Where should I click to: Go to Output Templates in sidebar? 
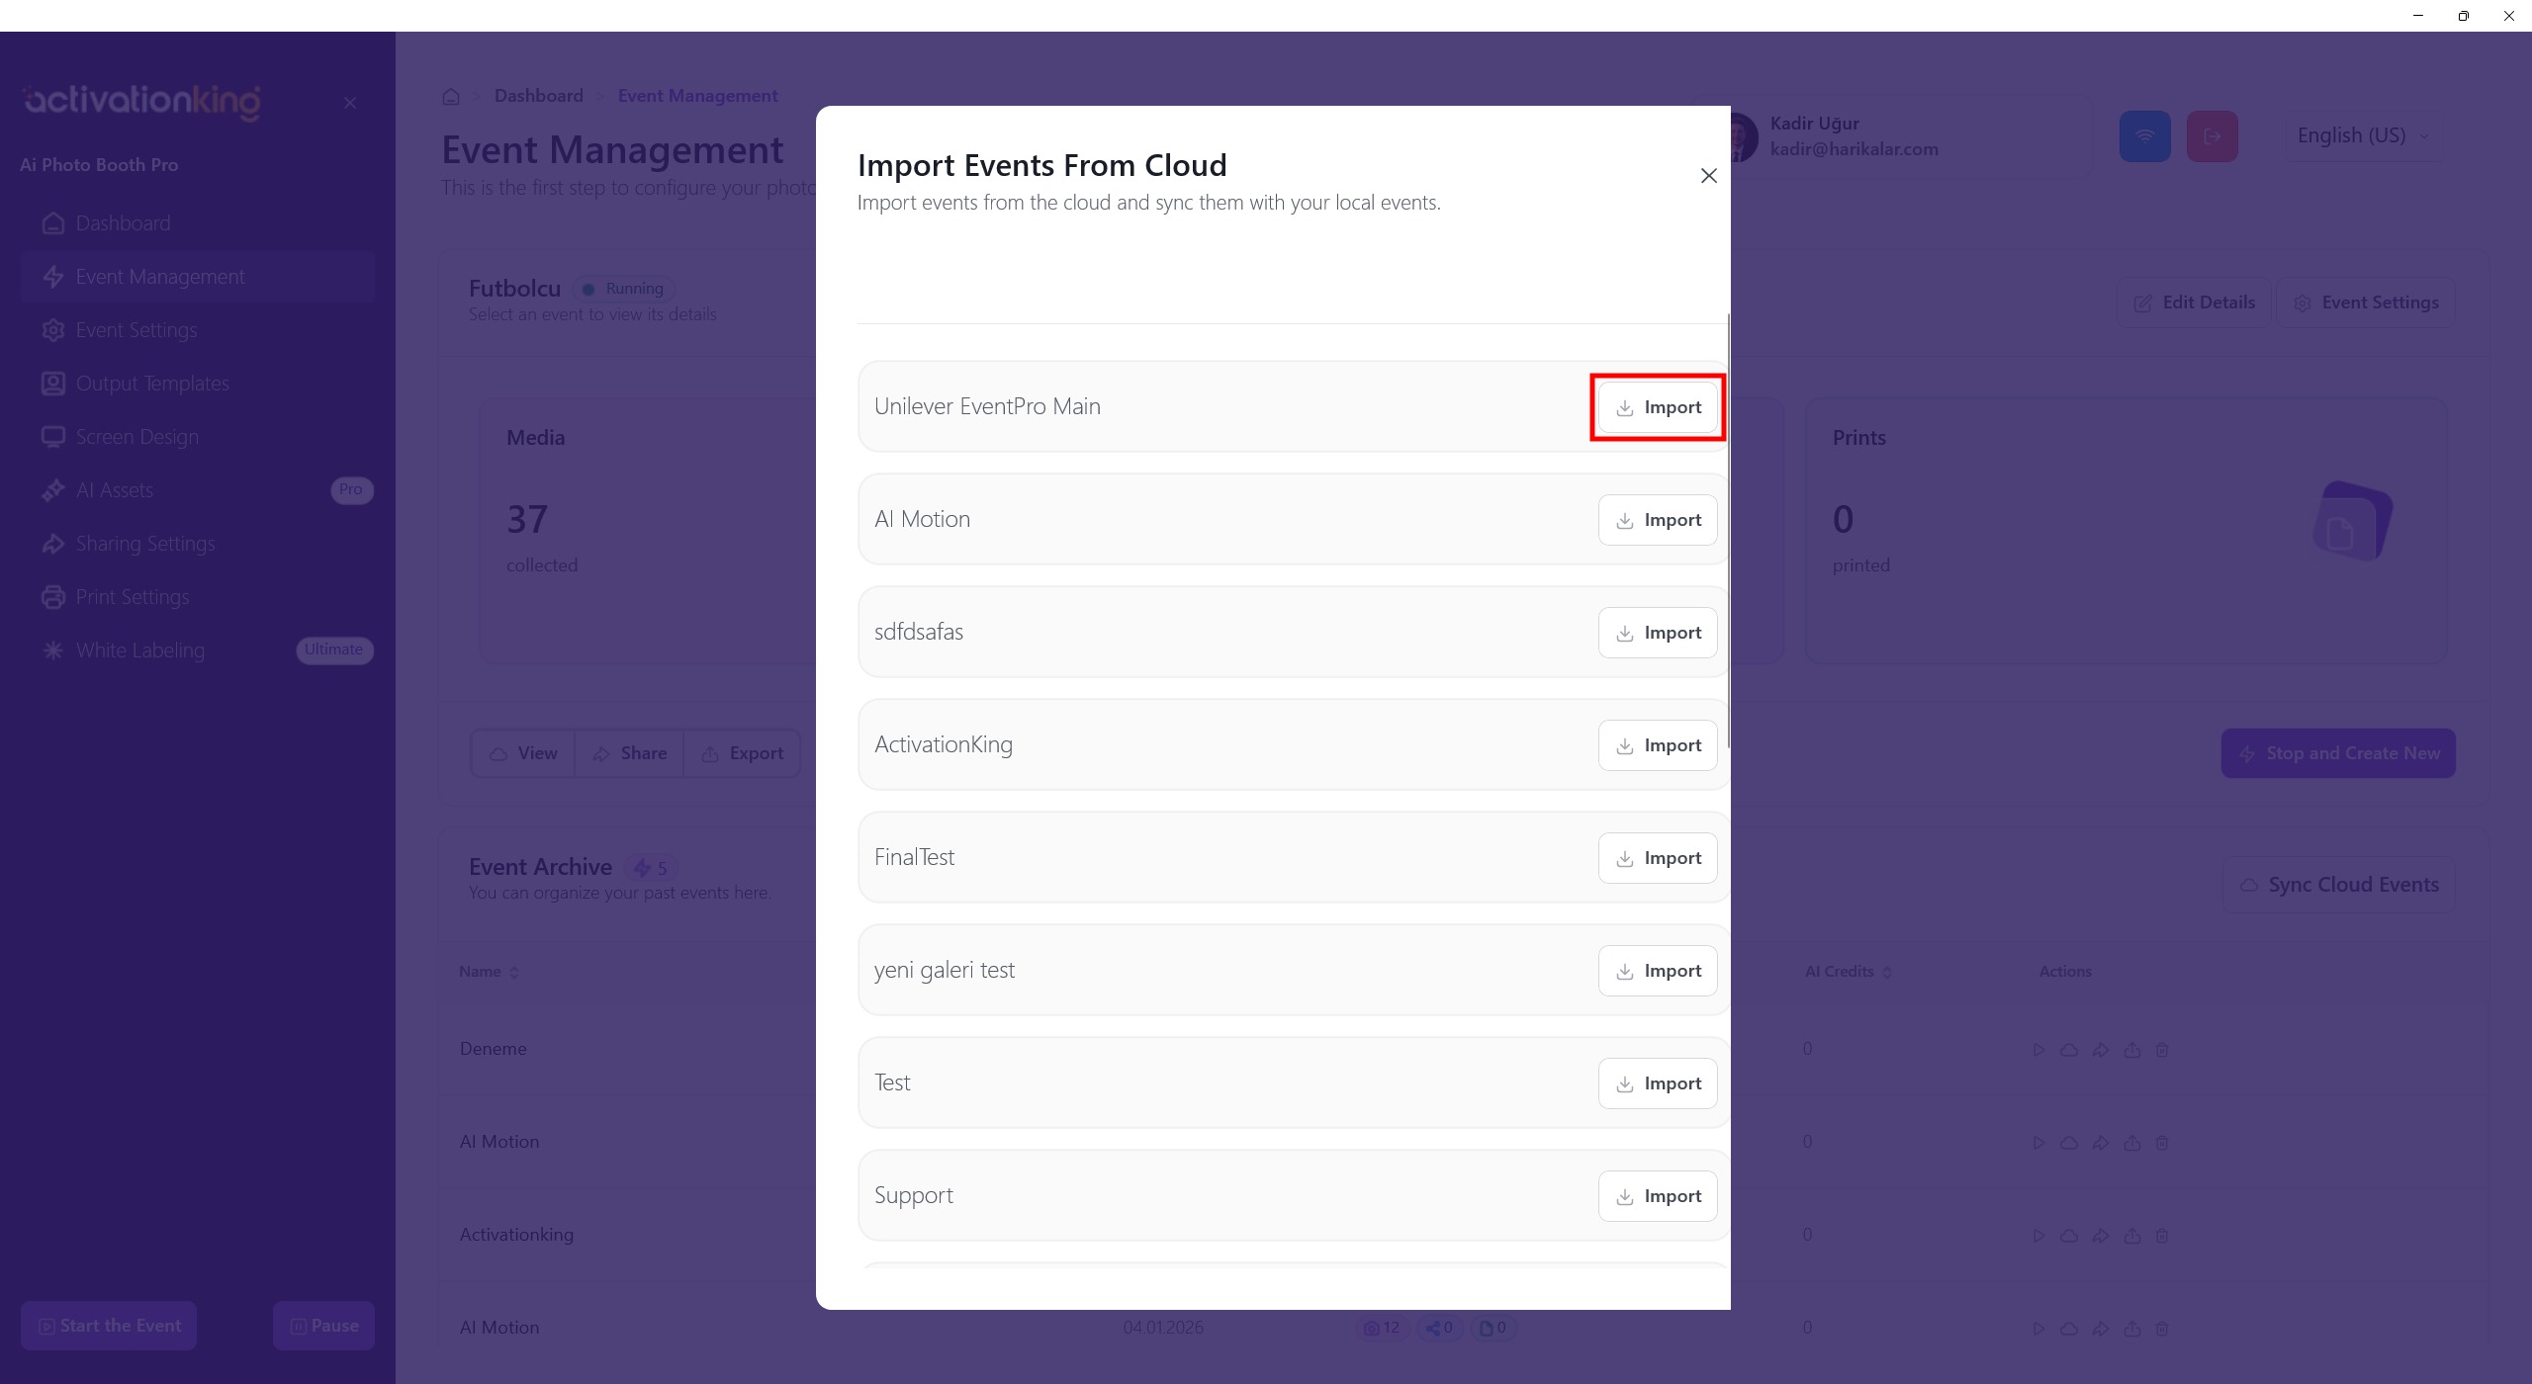pos(152,384)
